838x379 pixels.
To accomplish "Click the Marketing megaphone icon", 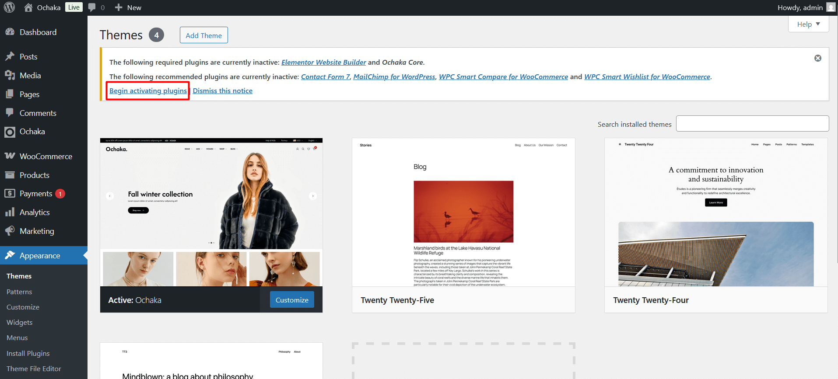I will 10,231.
